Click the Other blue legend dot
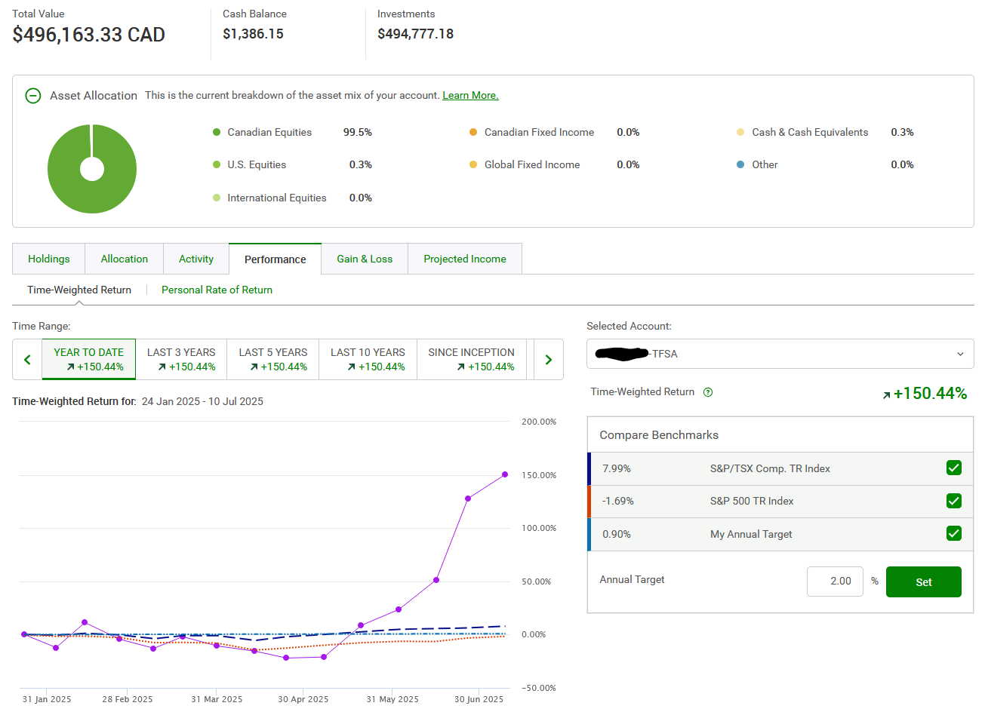Image resolution: width=985 pixels, height=715 pixels. point(740,164)
